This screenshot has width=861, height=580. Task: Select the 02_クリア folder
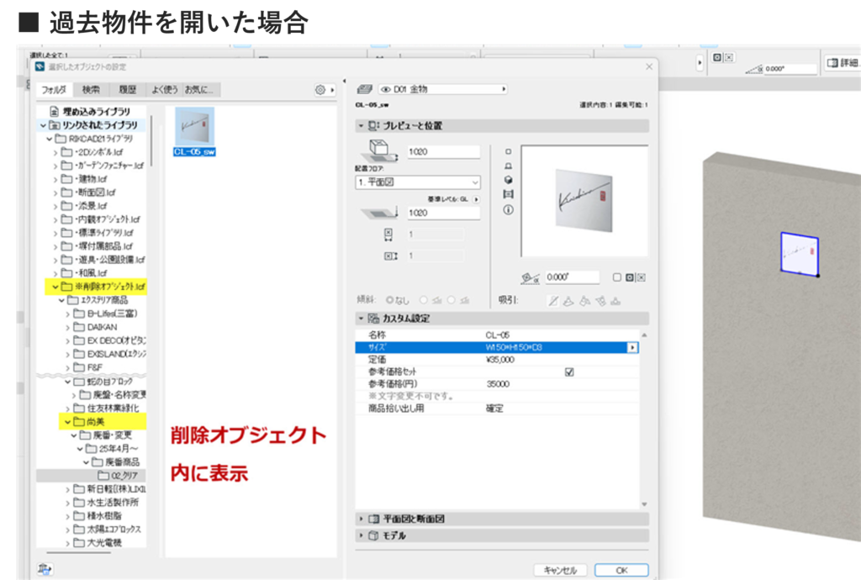119,476
